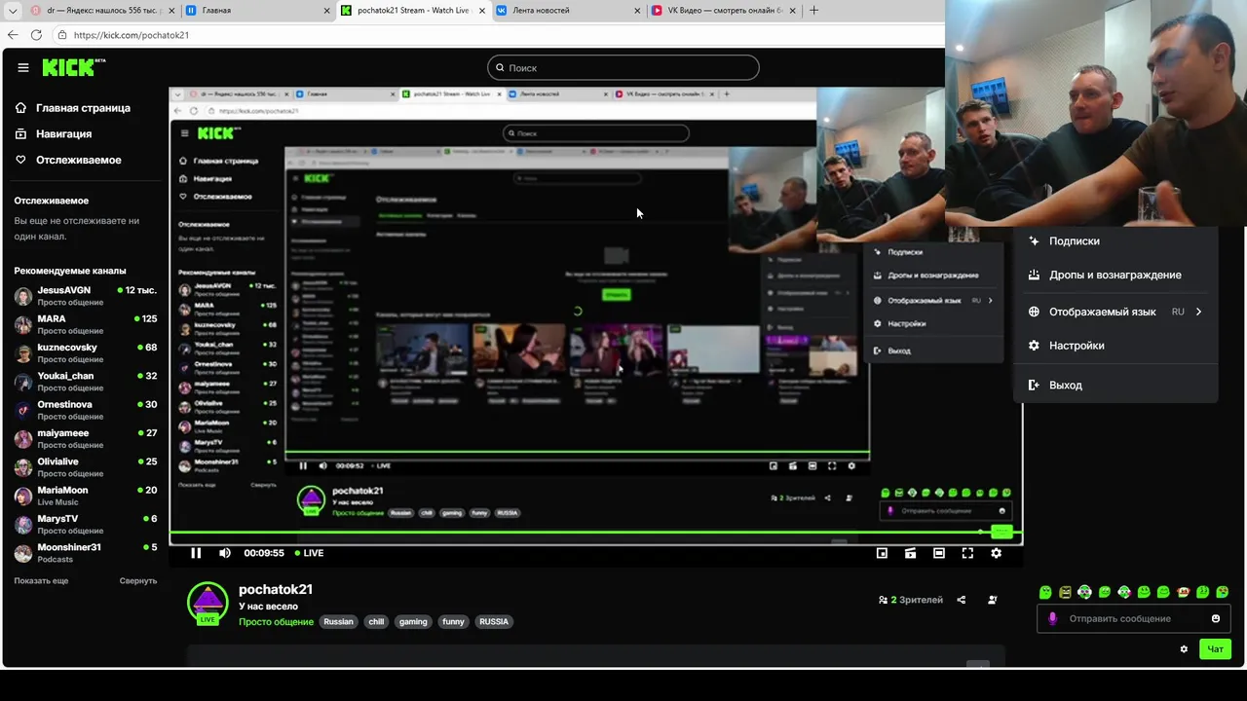The height and width of the screenshot is (701, 1247).
Task: Click the follow user icon
Action: [x=993, y=601]
